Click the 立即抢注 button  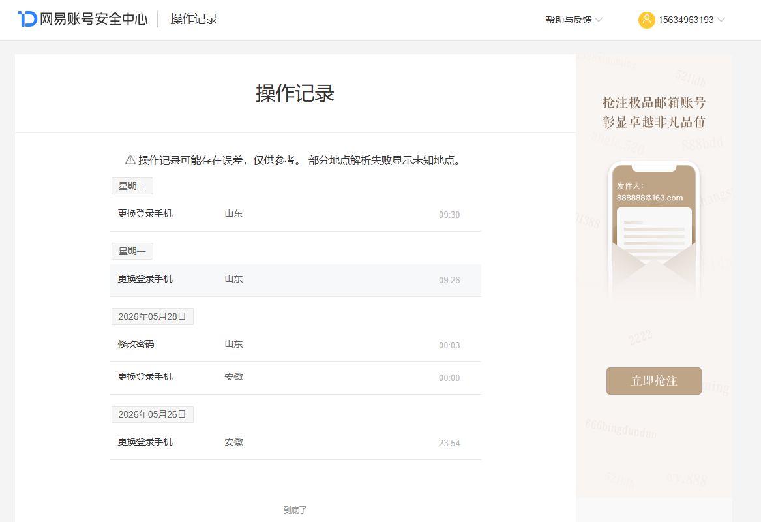pos(654,380)
